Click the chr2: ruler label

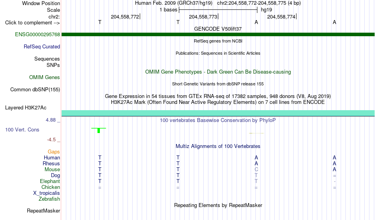[x=54, y=17]
